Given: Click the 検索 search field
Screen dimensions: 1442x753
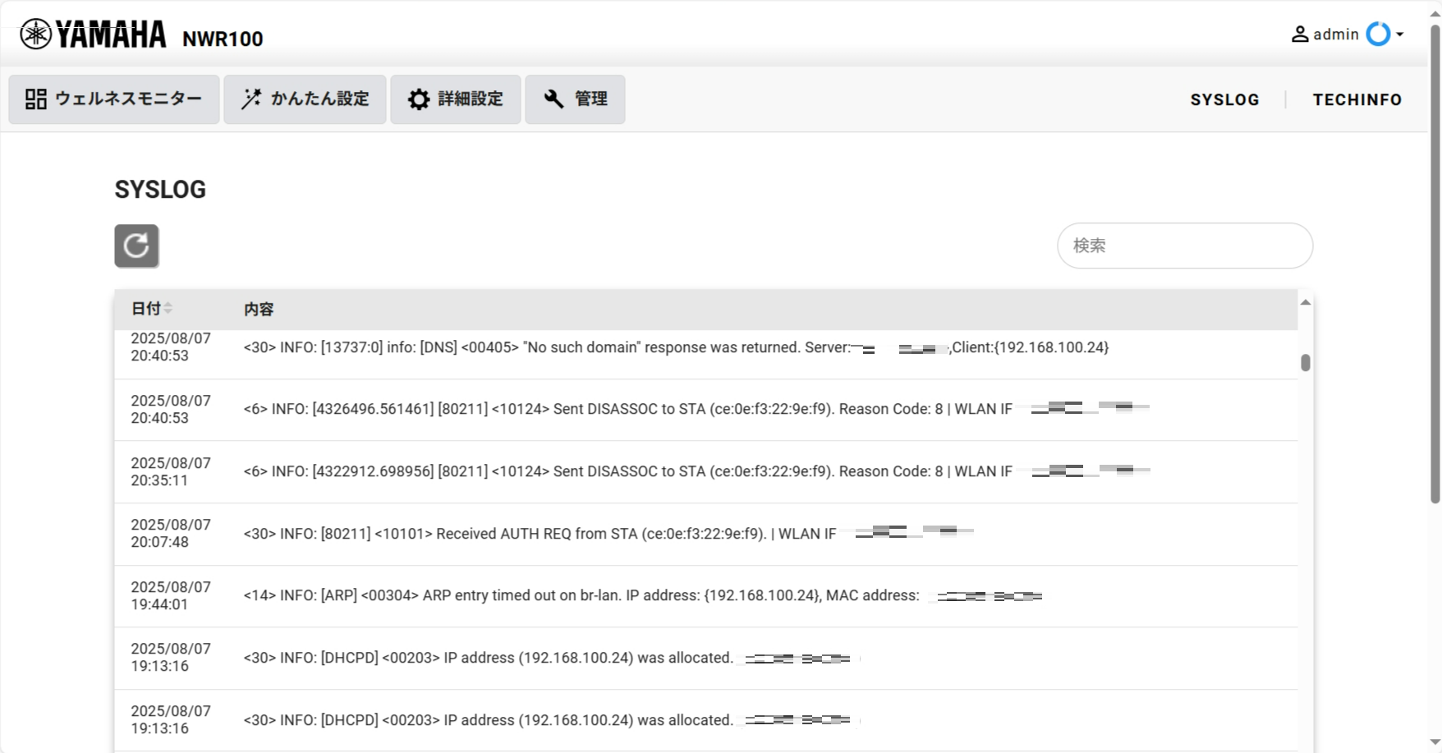Looking at the screenshot, I should [1184, 246].
